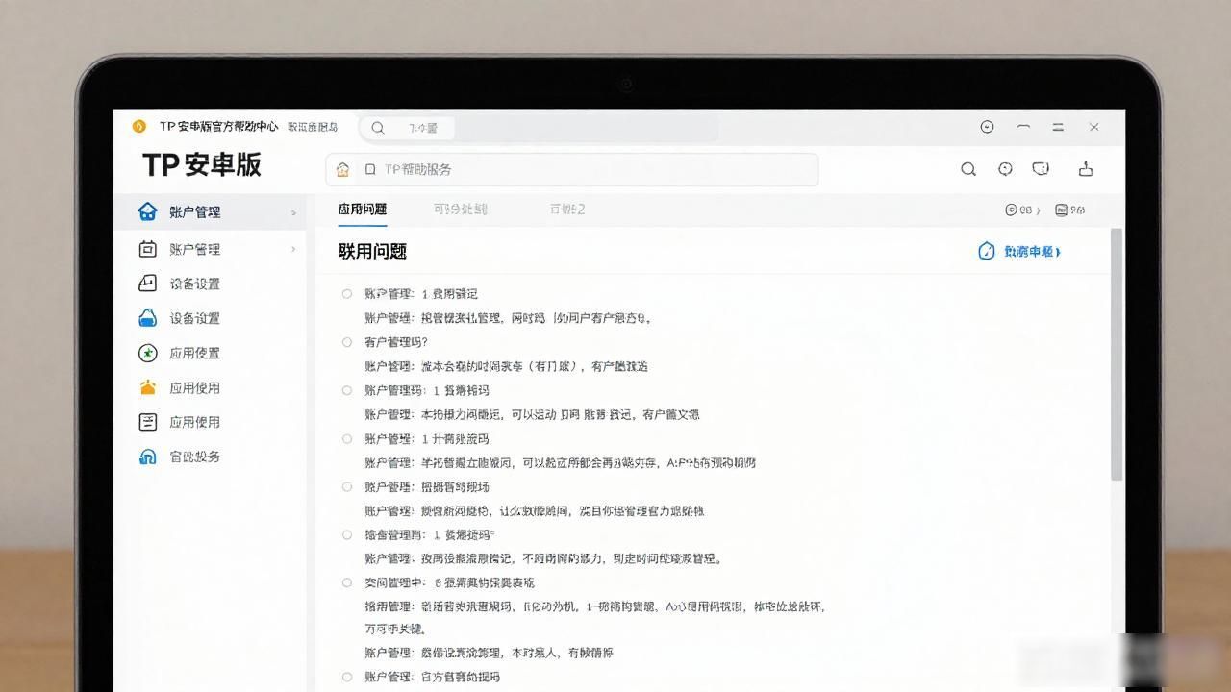Image resolution: width=1231 pixels, height=692 pixels.
Task: Expand the highlighted 账户管理 sidebar chevron
Action: click(293, 212)
